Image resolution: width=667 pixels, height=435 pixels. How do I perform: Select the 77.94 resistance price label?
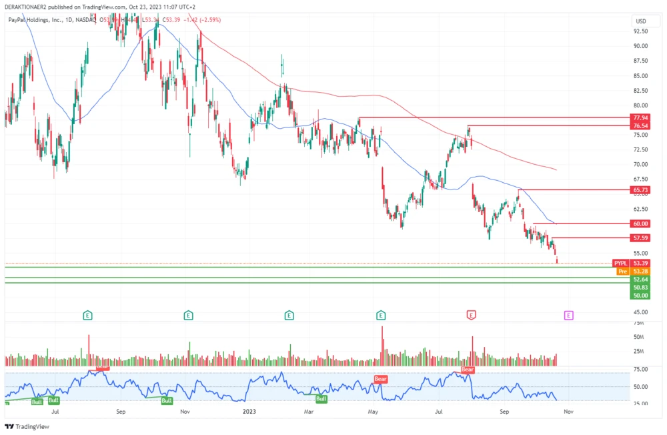point(640,117)
